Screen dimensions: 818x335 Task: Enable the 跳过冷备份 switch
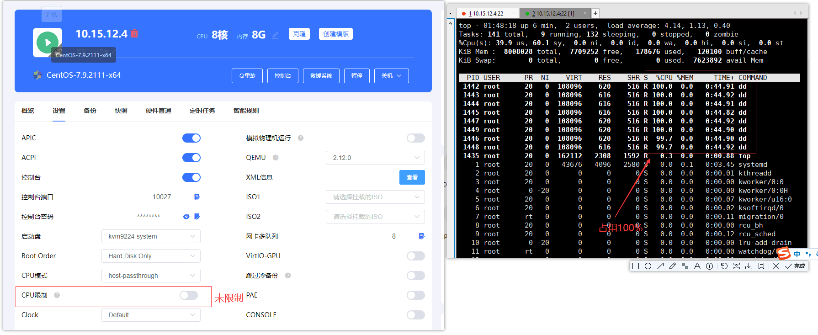[416, 276]
